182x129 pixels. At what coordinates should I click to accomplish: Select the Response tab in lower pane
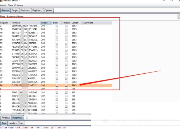17,118
